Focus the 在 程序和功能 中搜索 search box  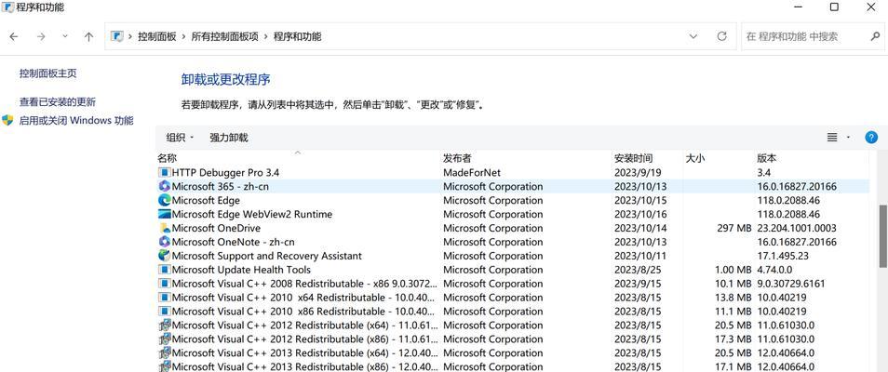coord(812,36)
